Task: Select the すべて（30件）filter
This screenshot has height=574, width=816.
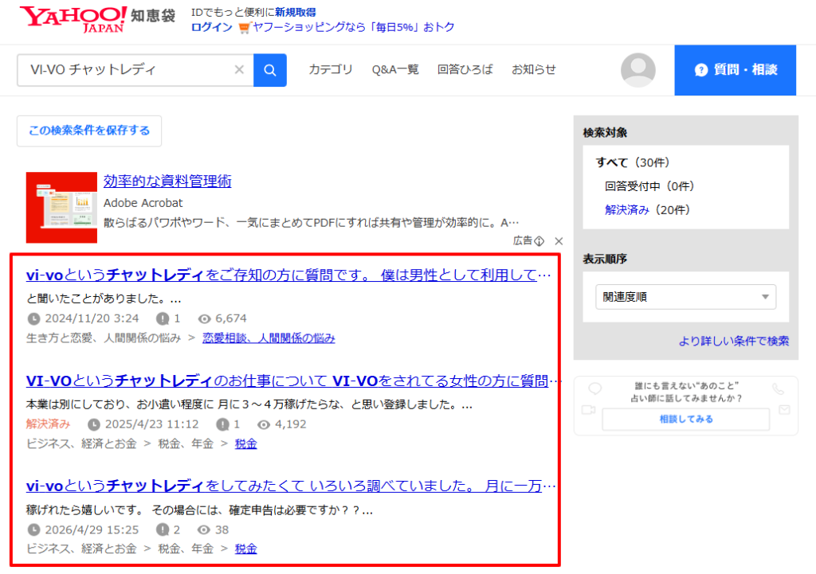Action: click(632, 162)
